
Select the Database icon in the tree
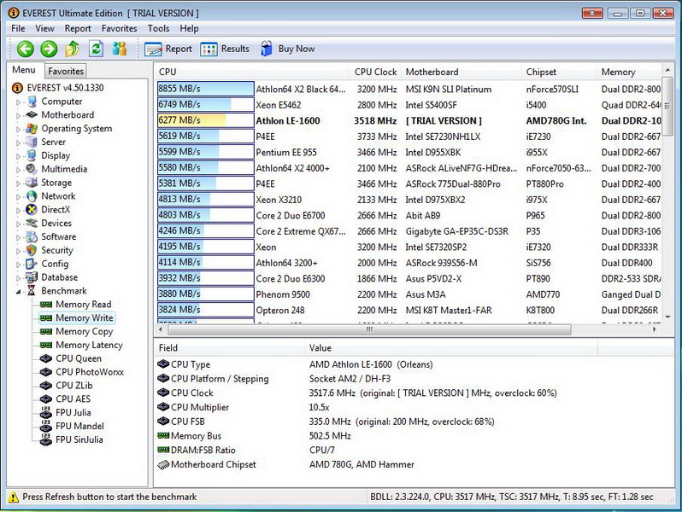pos(32,277)
